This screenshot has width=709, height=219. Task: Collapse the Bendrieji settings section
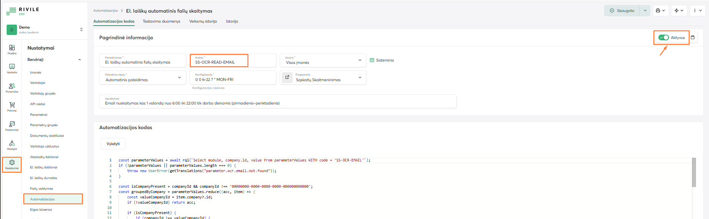(x=80, y=60)
